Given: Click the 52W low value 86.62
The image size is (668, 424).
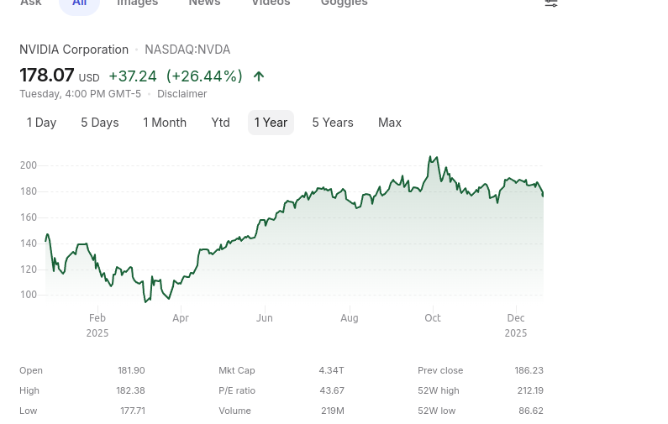Looking at the screenshot, I should (x=531, y=411).
